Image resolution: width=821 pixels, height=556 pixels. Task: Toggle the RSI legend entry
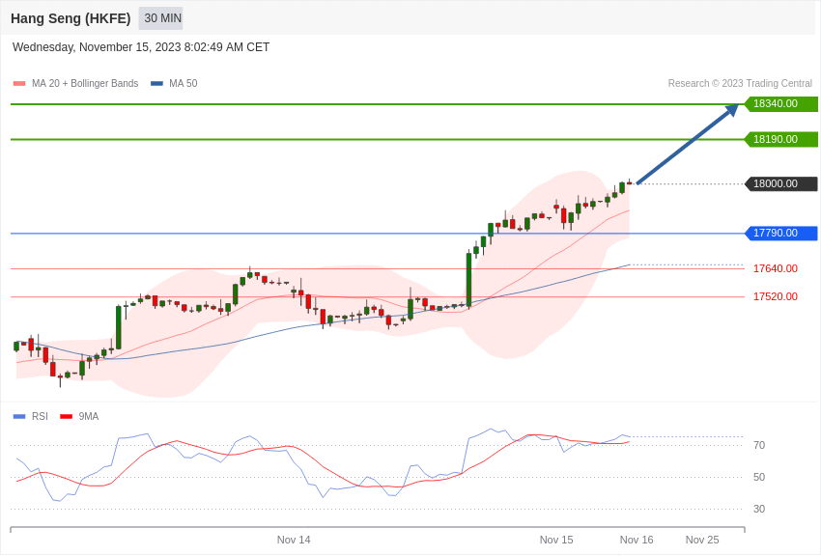pyautogui.click(x=30, y=416)
